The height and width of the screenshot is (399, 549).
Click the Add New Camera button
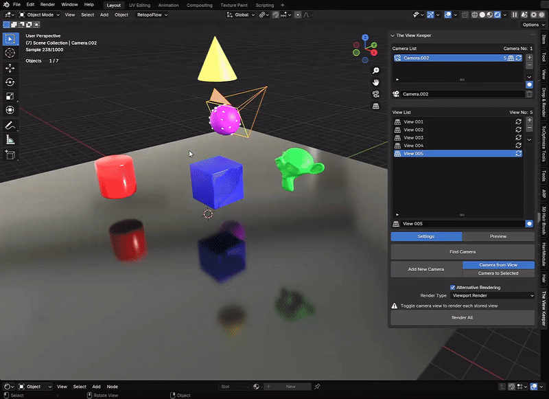[x=426, y=269]
